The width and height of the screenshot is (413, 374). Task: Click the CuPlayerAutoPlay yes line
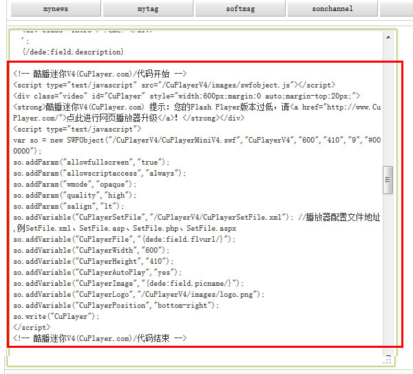(98, 273)
